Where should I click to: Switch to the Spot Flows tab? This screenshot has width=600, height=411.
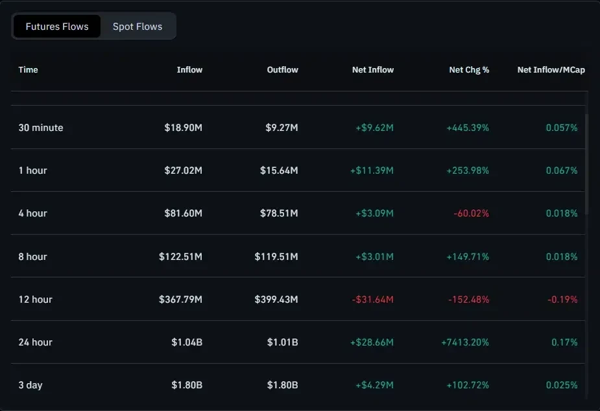coord(137,26)
